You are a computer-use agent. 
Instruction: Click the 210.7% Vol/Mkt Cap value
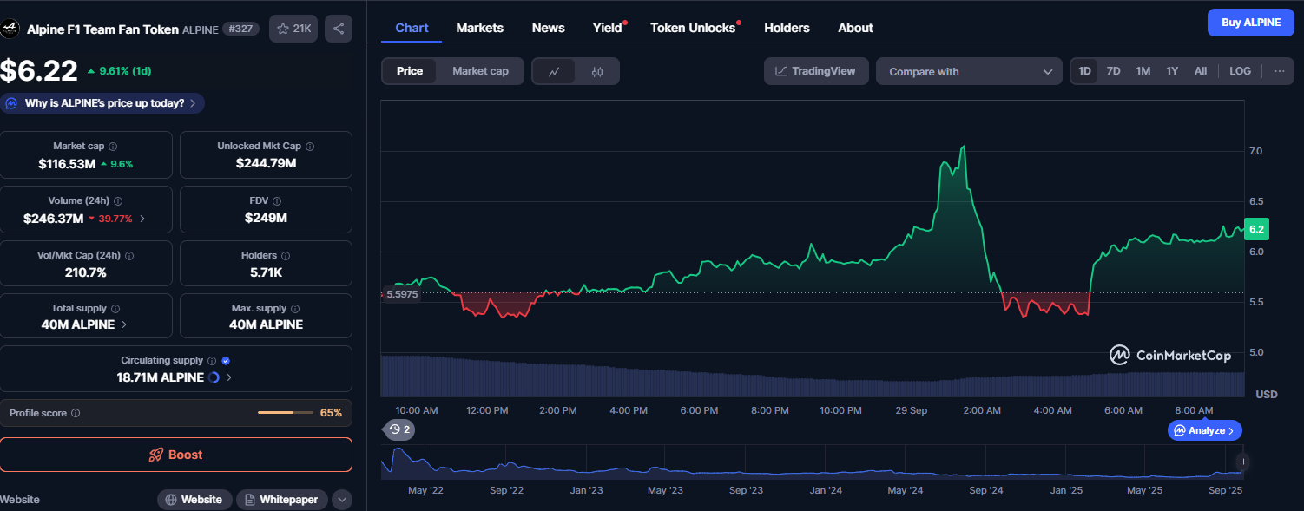tap(85, 272)
